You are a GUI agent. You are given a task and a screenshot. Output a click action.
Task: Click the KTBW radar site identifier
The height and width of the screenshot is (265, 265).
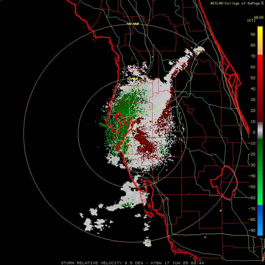tap(157, 263)
